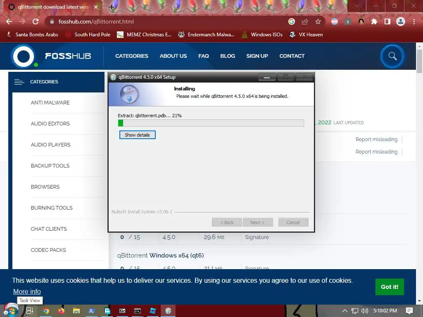This screenshot has height=317, width=423.
Task: Click the share page icon in the address bar
Action: 305,21
